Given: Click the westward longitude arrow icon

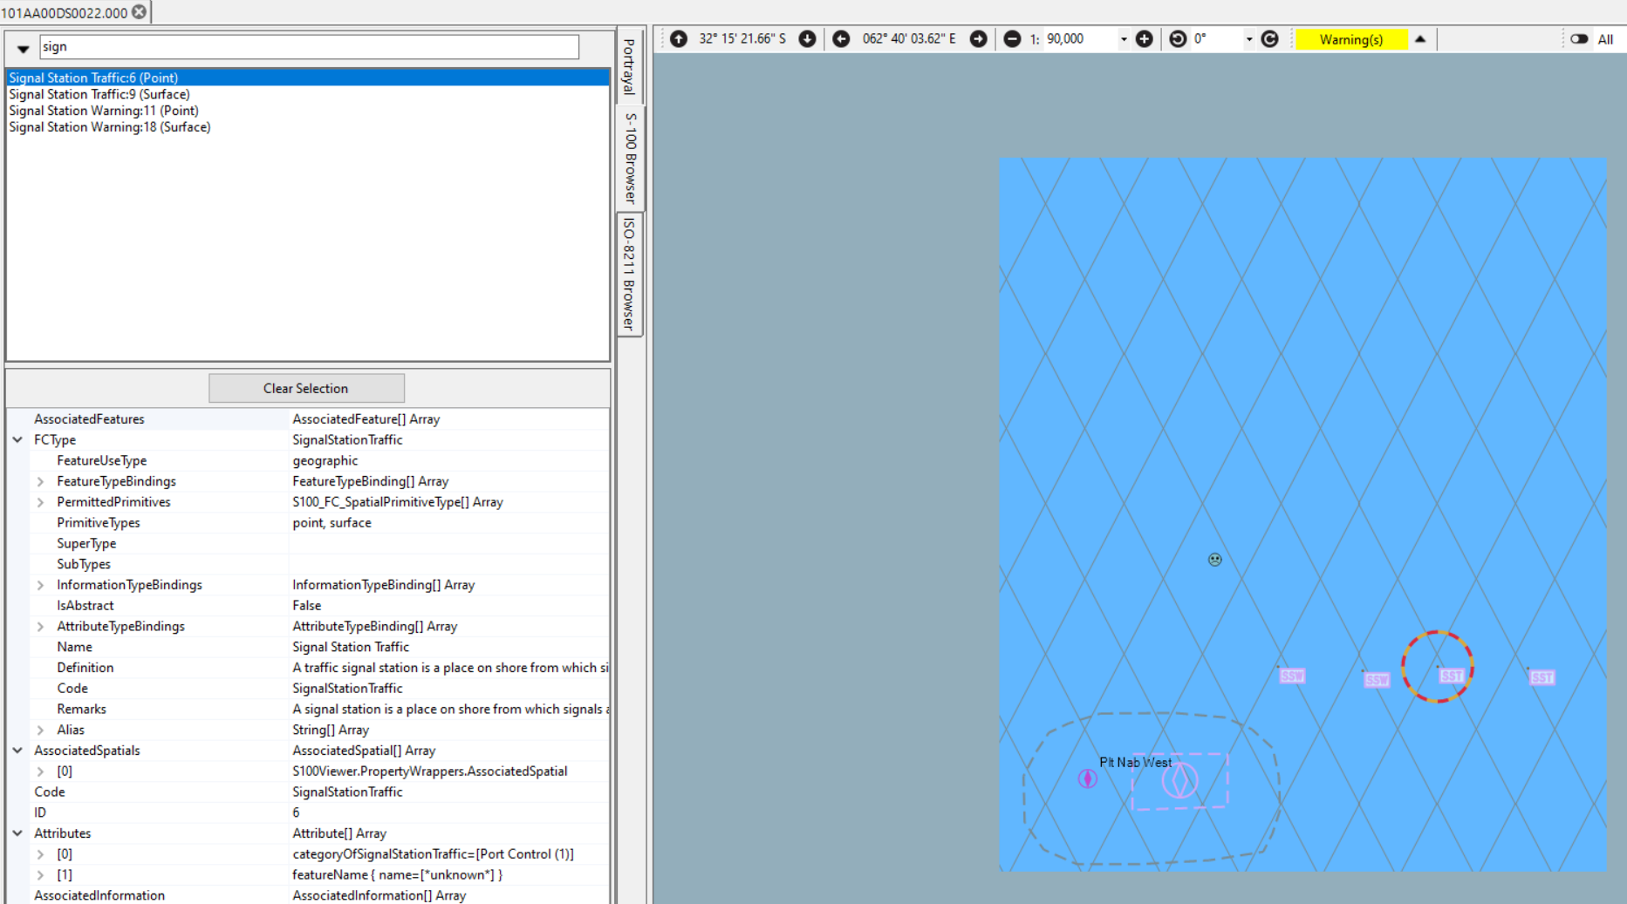Looking at the screenshot, I should 840,38.
